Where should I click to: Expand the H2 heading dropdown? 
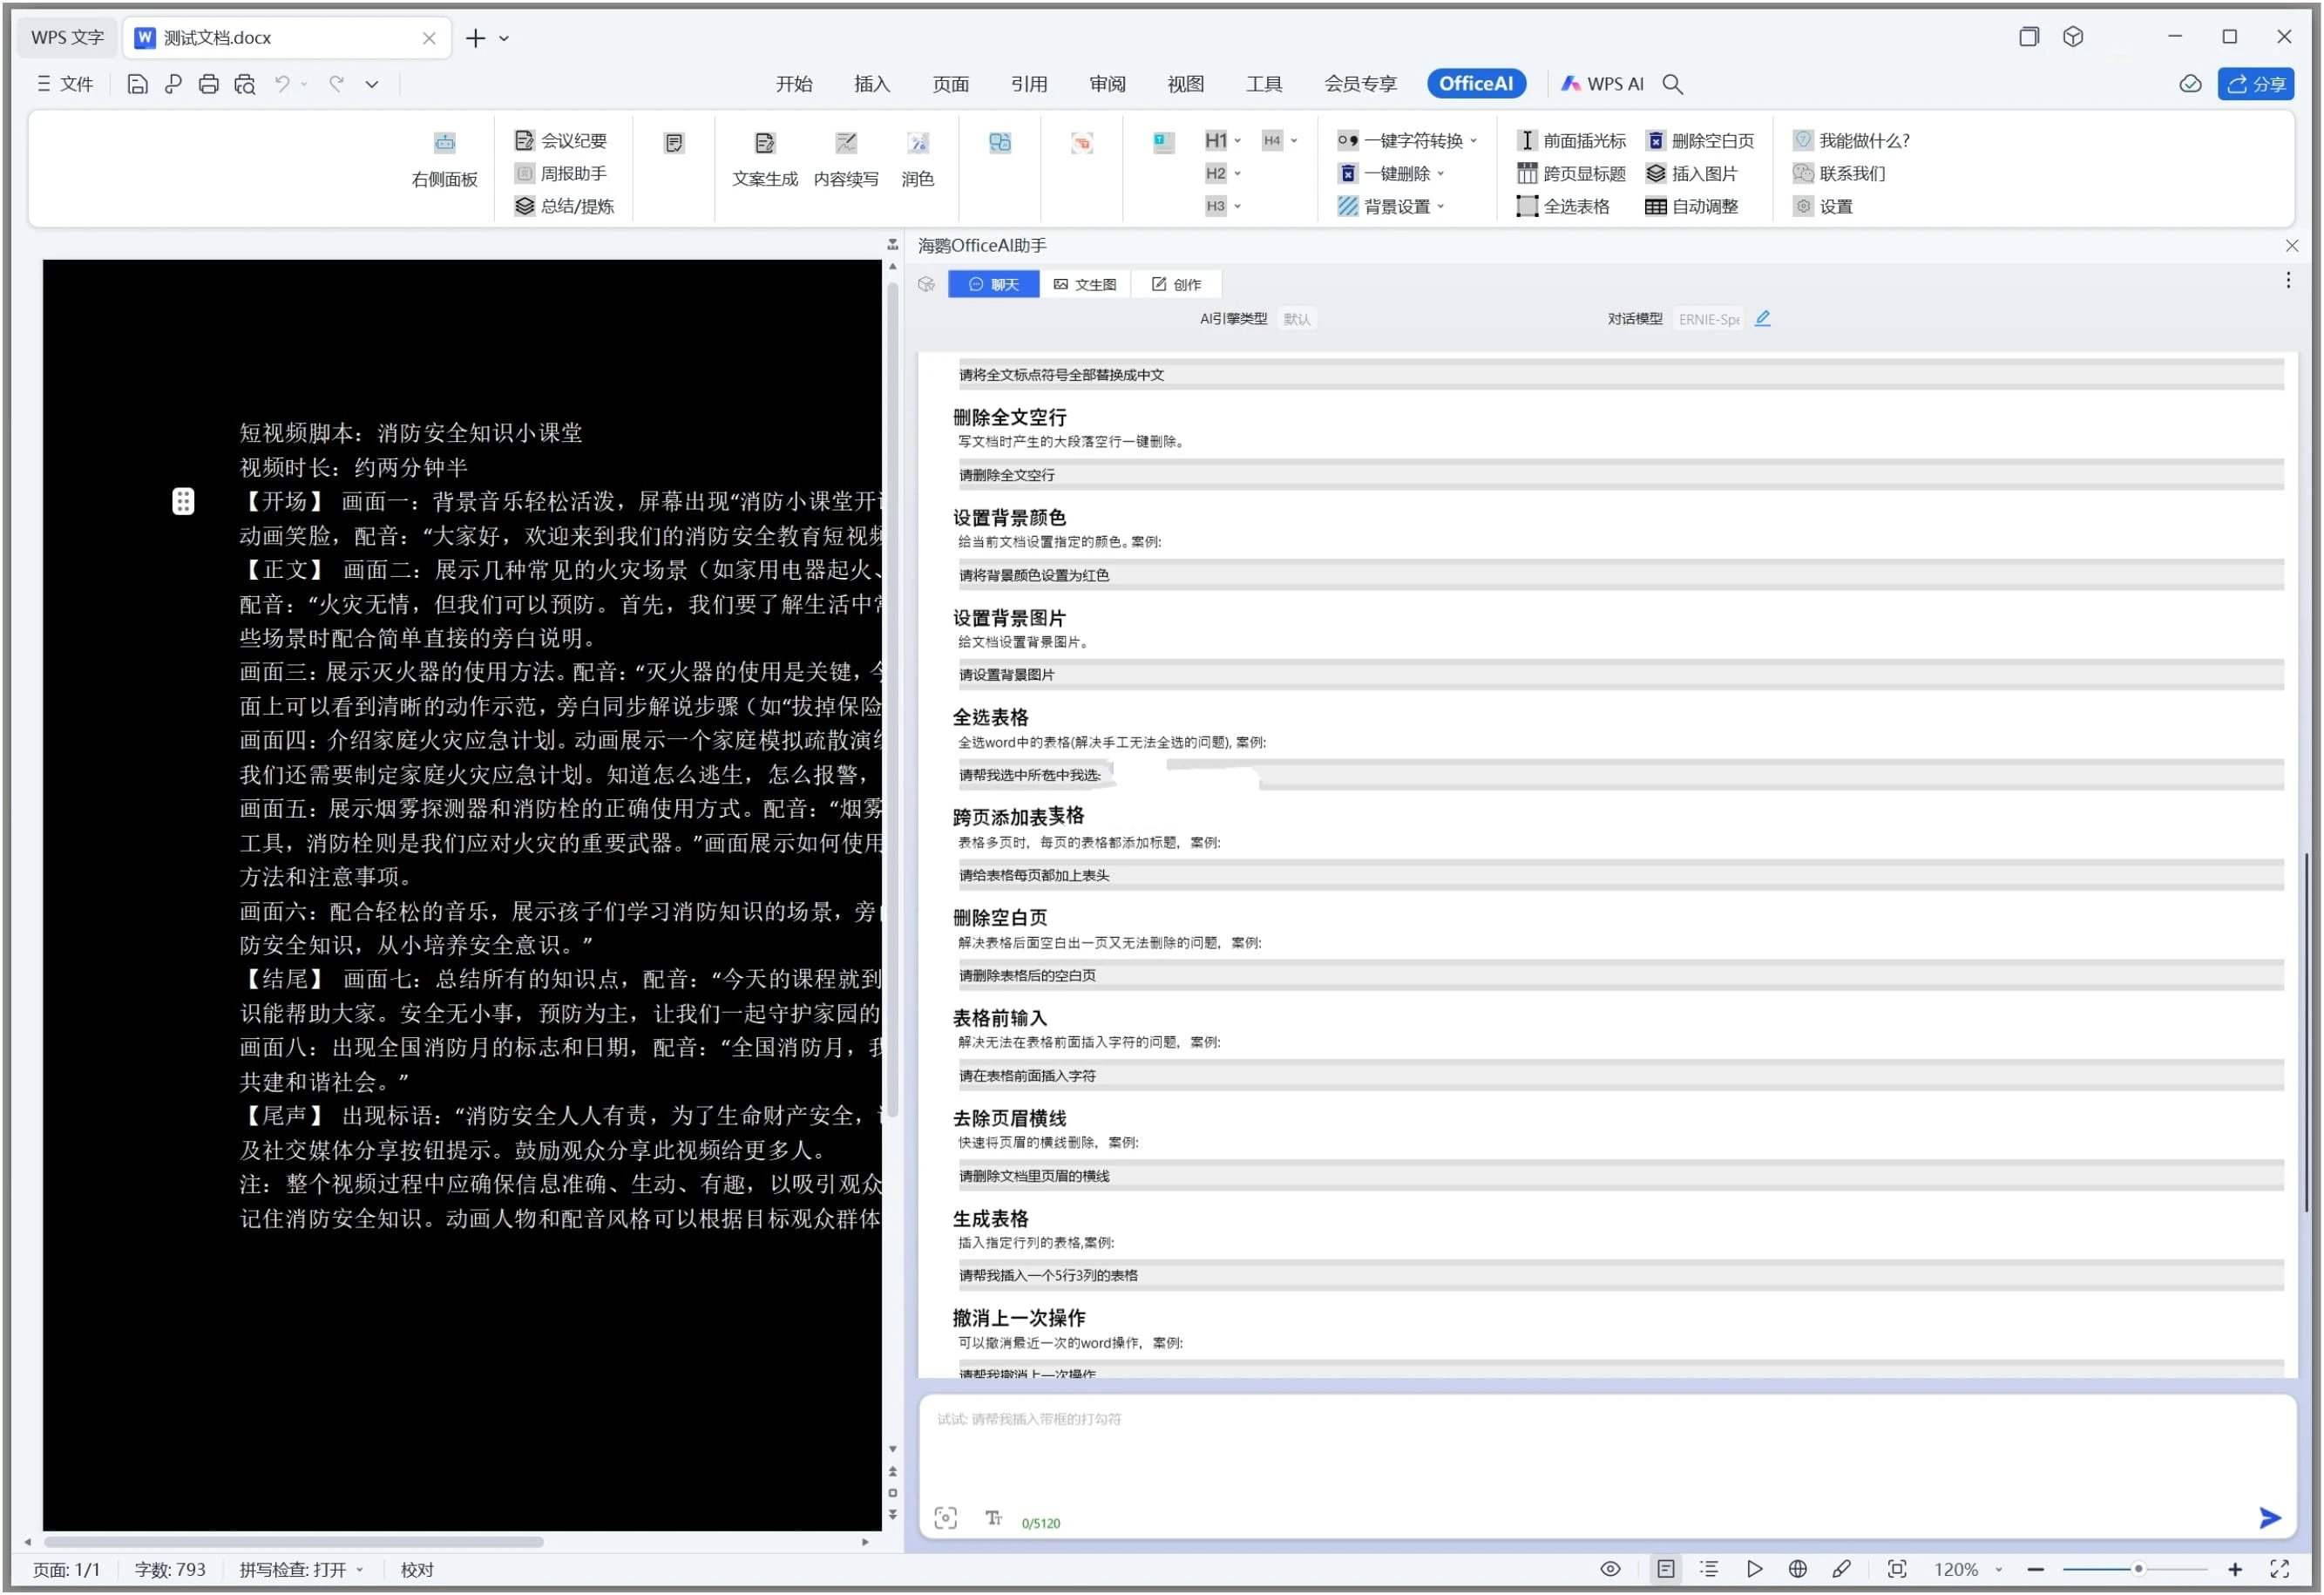pyautogui.click(x=1237, y=174)
